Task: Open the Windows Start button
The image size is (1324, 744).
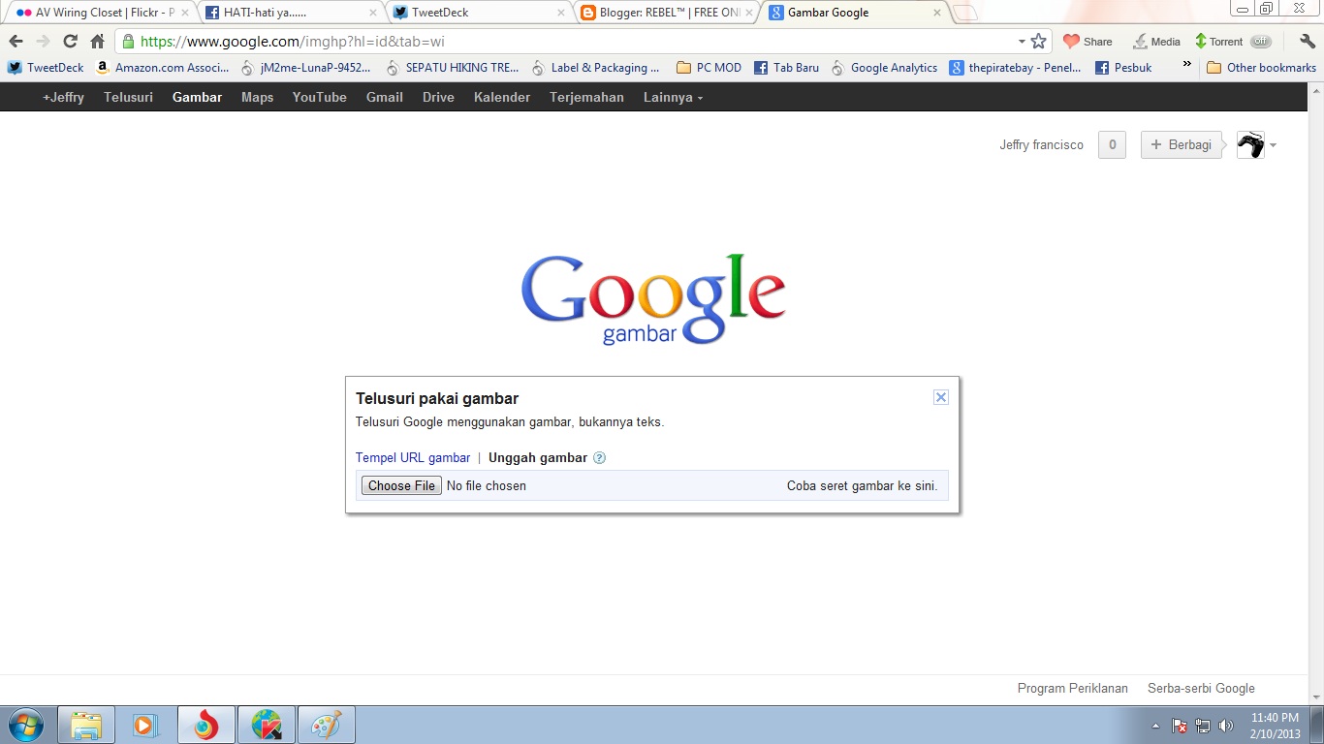Action: (x=25, y=725)
